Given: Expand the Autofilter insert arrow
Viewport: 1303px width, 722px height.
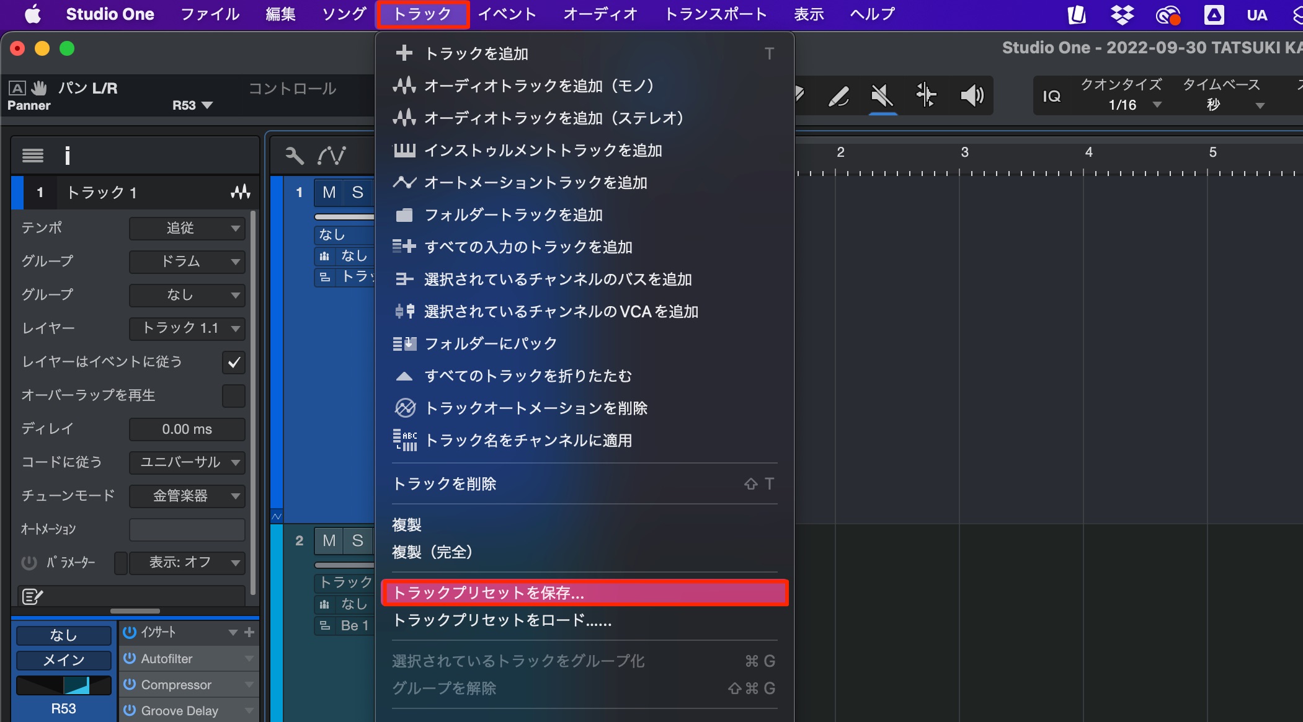Looking at the screenshot, I should [x=249, y=659].
